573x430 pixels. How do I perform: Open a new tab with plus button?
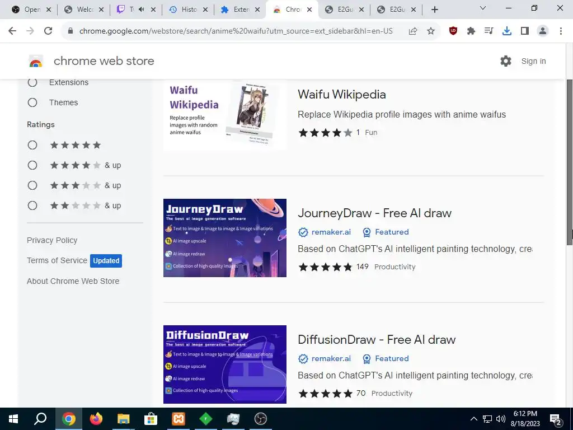tap(434, 10)
